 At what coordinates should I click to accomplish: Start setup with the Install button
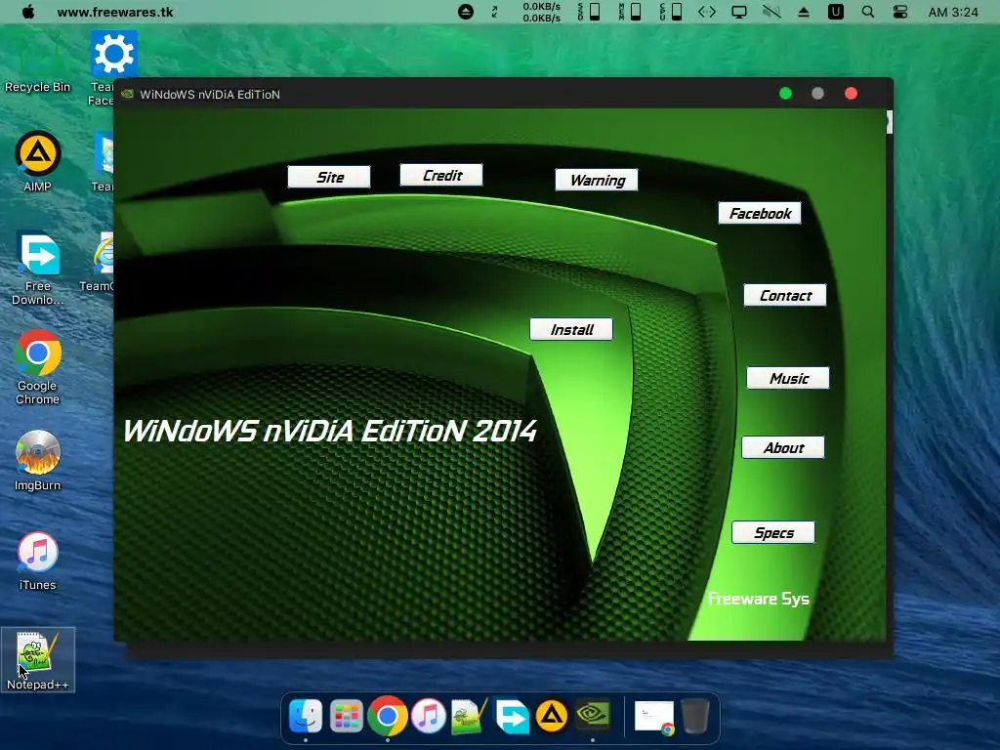point(571,329)
